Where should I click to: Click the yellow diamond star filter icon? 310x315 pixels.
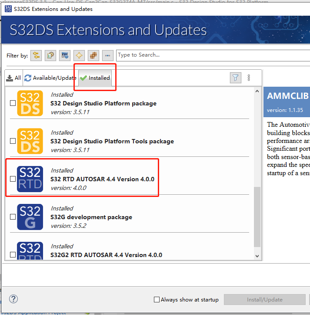click(79, 55)
